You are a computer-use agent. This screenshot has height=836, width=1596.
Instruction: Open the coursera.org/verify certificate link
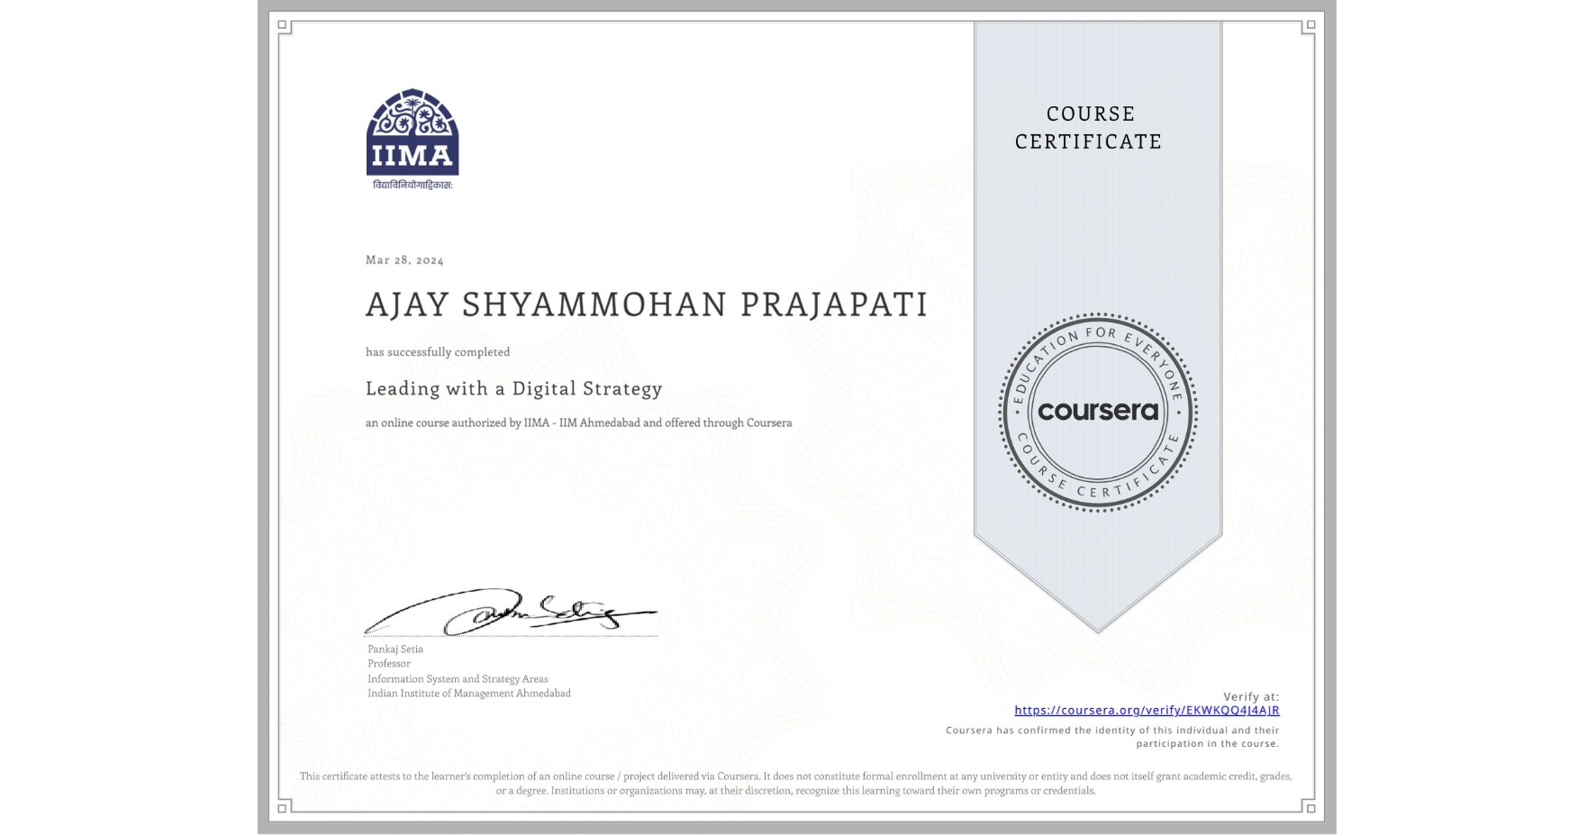coord(1147,710)
